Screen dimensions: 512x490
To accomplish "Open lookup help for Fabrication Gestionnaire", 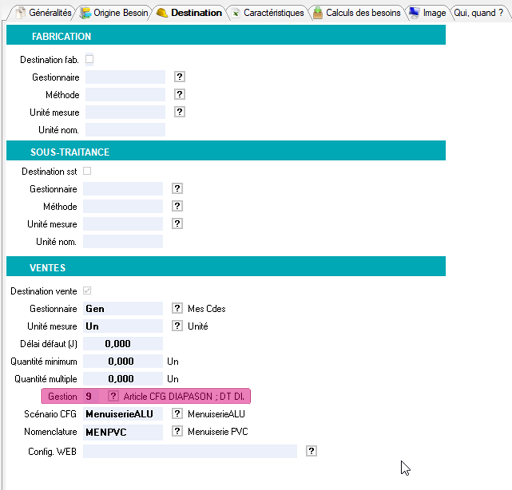I will point(179,77).
